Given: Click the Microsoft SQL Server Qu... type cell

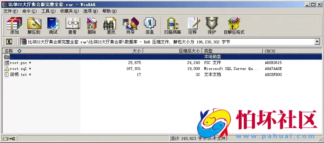Looking at the screenshot, I should (231, 69).
